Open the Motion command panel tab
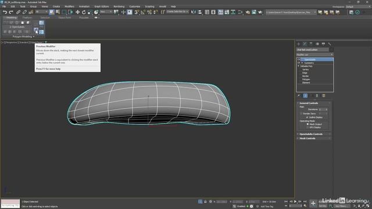The image size is (372, 209). point(317,44)
